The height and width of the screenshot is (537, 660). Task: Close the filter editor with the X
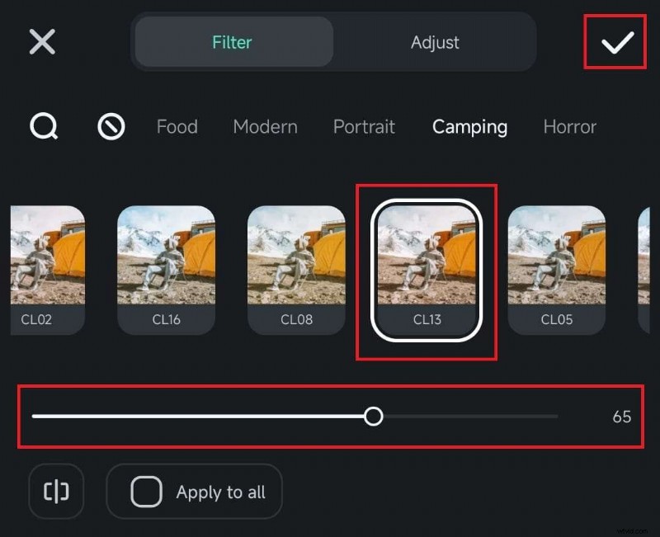tap(40, 42)
